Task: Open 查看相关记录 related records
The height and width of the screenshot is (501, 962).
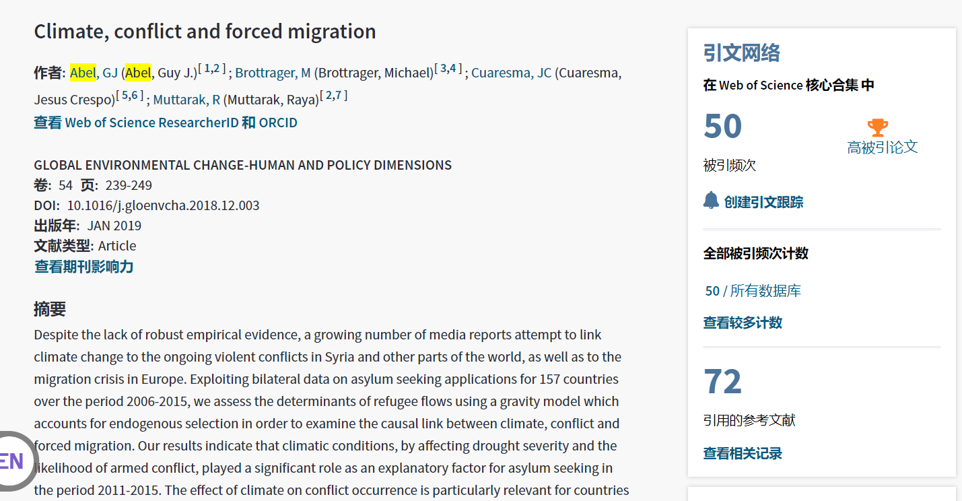Action: tap(743, 453)
